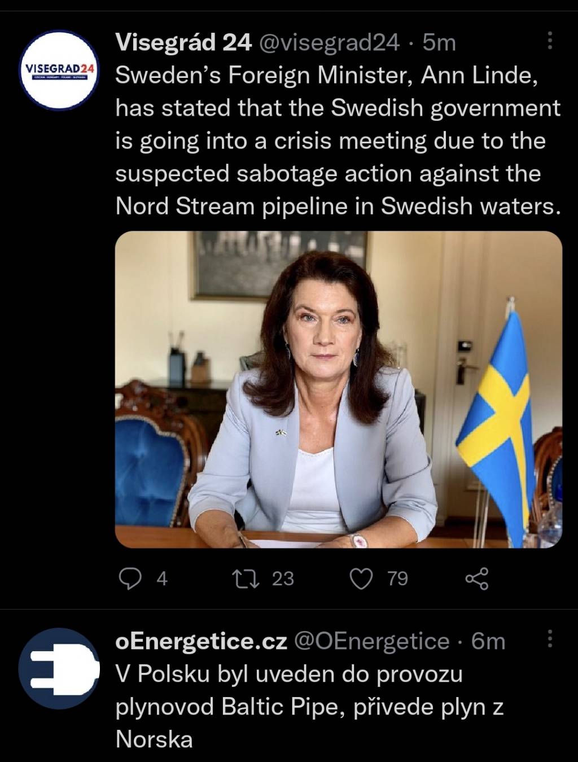
Task: Open more options for the Visegrád 24 tweet
Action: point(550,41)
